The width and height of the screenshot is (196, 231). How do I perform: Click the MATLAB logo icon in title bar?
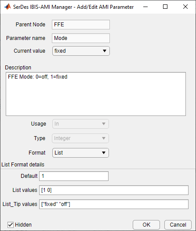tap(7, 7)
